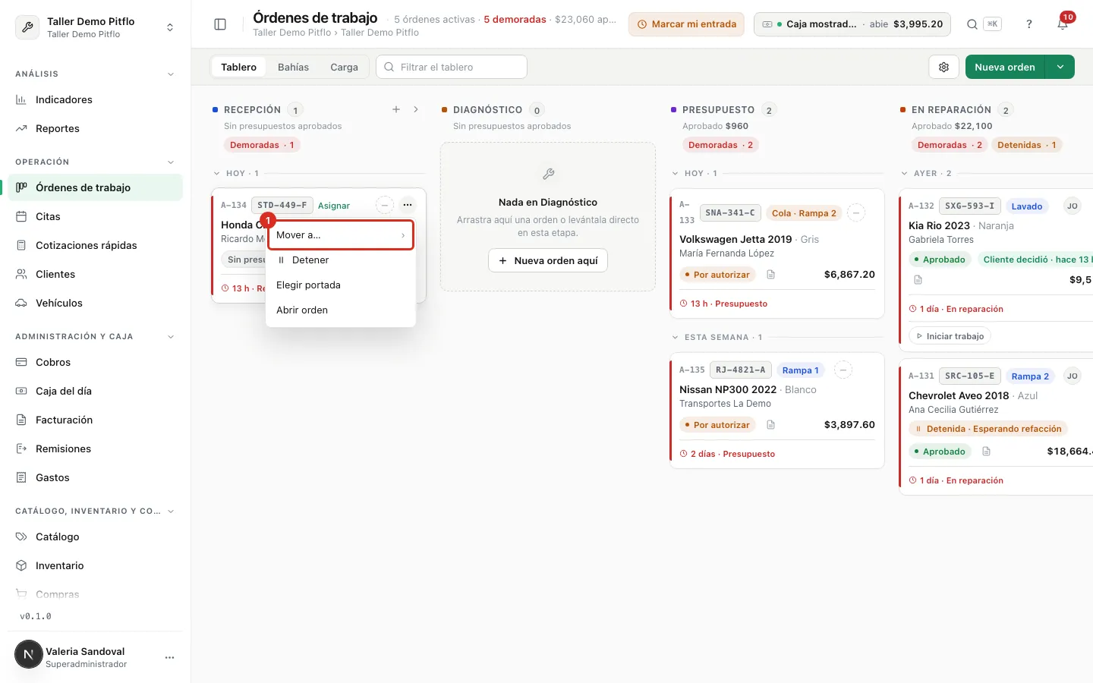1093x683 pixels.
Task: Add order with Recepción plus icon
Action: coord(396,109)
